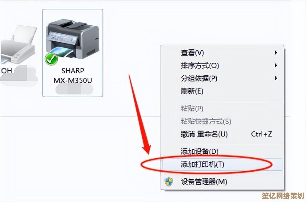Screen dimensions: 306x202
Task: Select the SHARP MX-M350U printer icon
Action: [72, 39]
